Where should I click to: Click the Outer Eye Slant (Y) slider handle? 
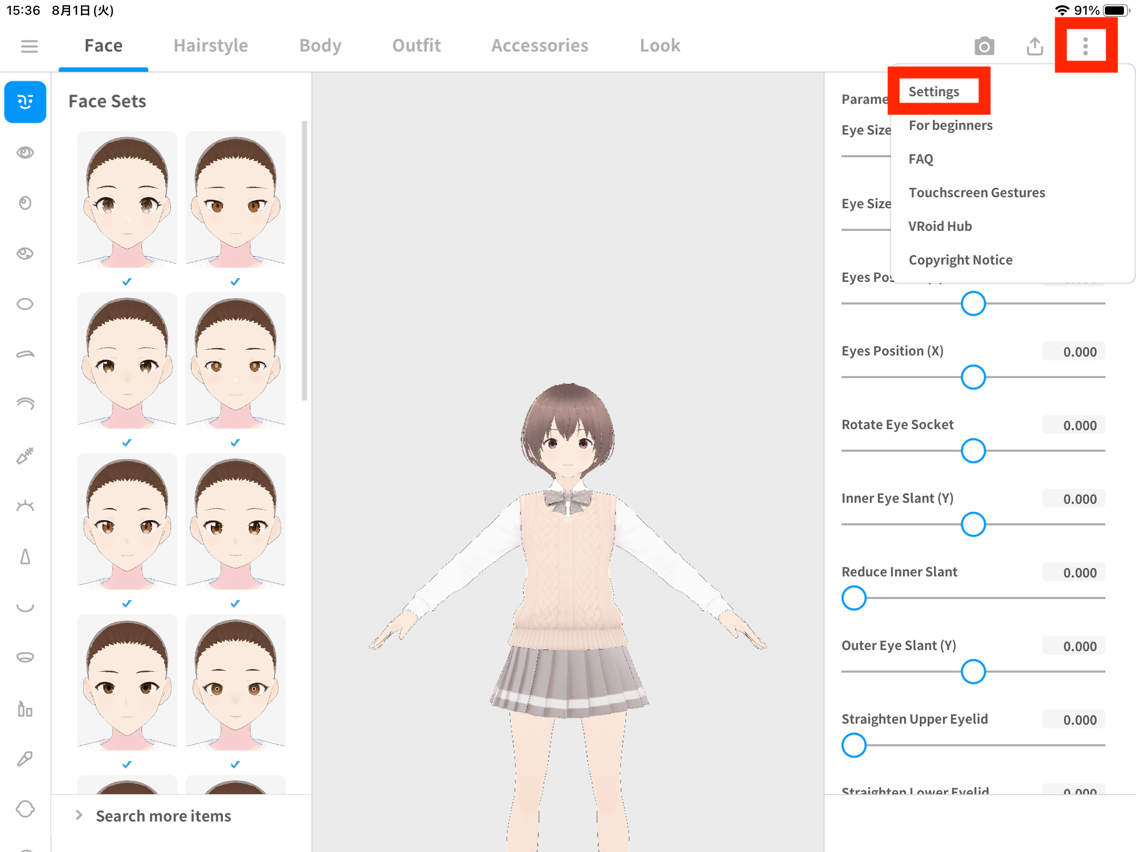pos(973,672)
